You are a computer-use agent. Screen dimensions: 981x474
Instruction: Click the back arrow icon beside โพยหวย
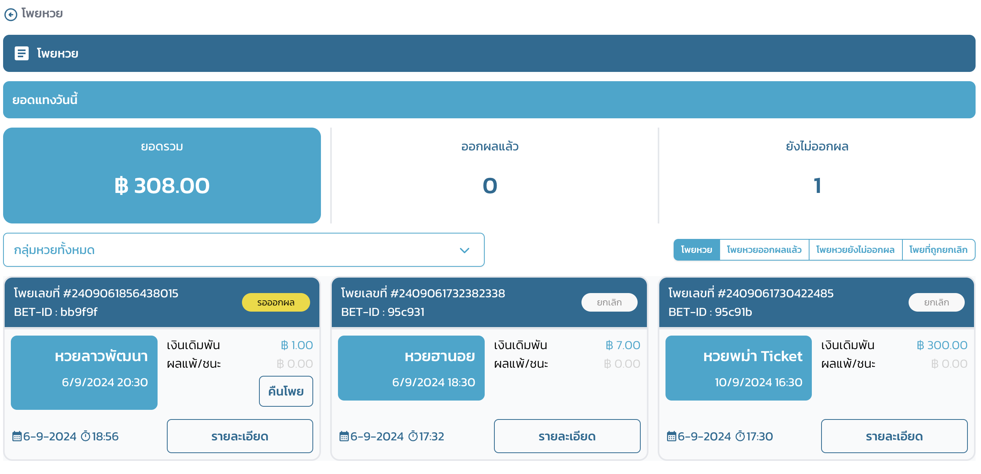click(x=10, y=15)
